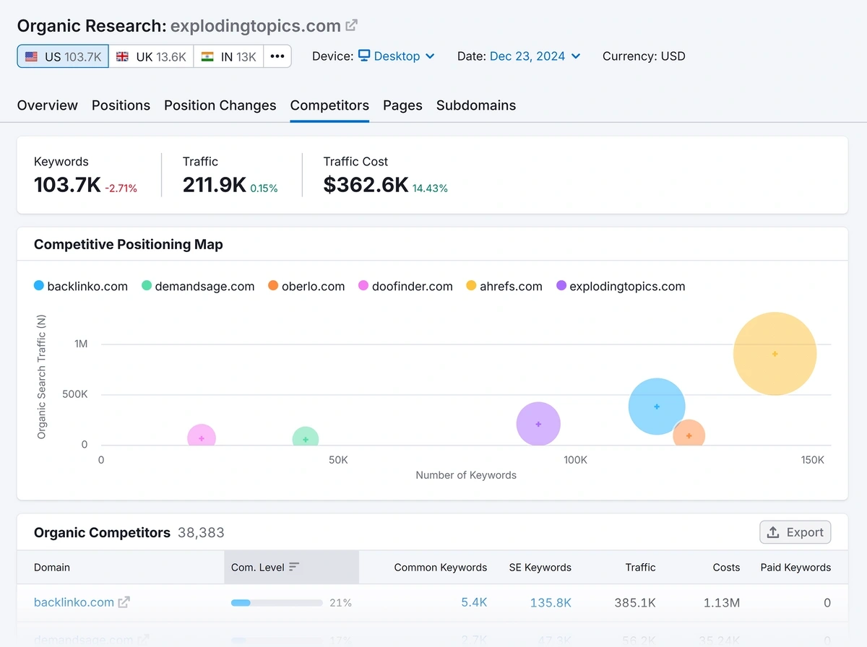This screenshot has width=867, height=647.
Task: Open explodingtopics.com via external link icon
Action: coord(352,25)
